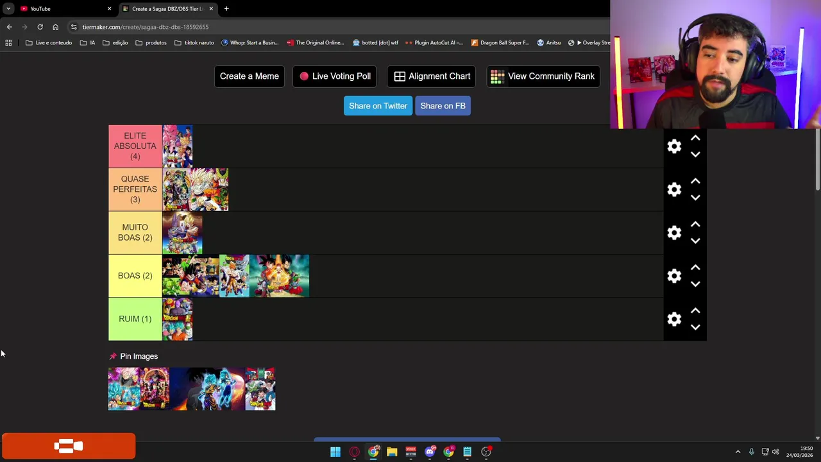Select the RUIM (1) tier label
The image size is (821, 462).
click(x=135, y=319)
